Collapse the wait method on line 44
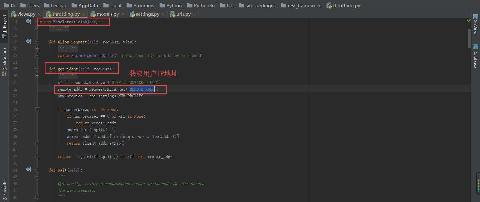Screen dimensions: 480x202 (x=37, y=170)
